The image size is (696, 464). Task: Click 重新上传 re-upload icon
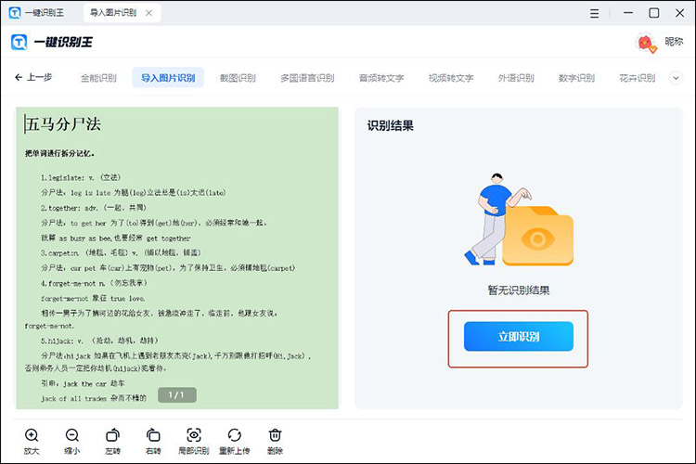pos(235,435)
